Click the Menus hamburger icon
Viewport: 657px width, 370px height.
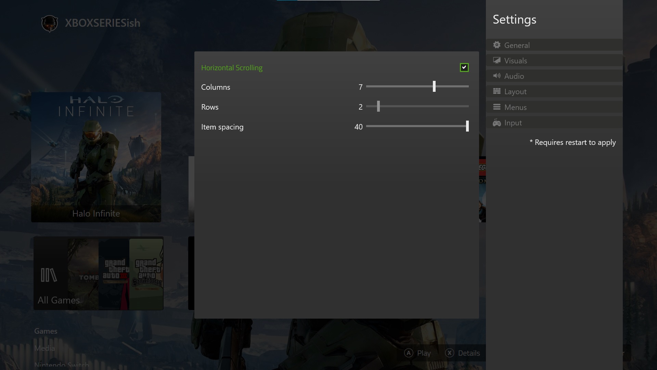pyautogui.click(x=497, y=107)
